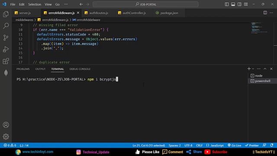Open Customize Layout icon
This screenshot has width=277, height=156.
click(x=246, y=4)
